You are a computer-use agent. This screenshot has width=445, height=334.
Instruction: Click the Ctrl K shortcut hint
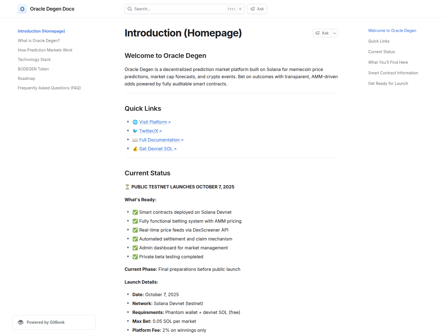[x=234, y=9]
